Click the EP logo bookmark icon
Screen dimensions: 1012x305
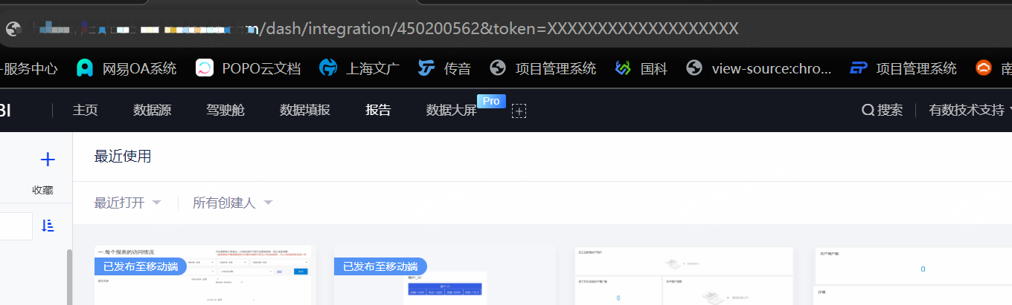click(859, 69)
